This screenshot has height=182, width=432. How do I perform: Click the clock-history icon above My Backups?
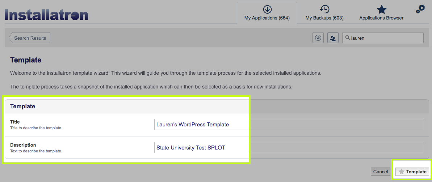pyautogui.click(x=324, y=9)
